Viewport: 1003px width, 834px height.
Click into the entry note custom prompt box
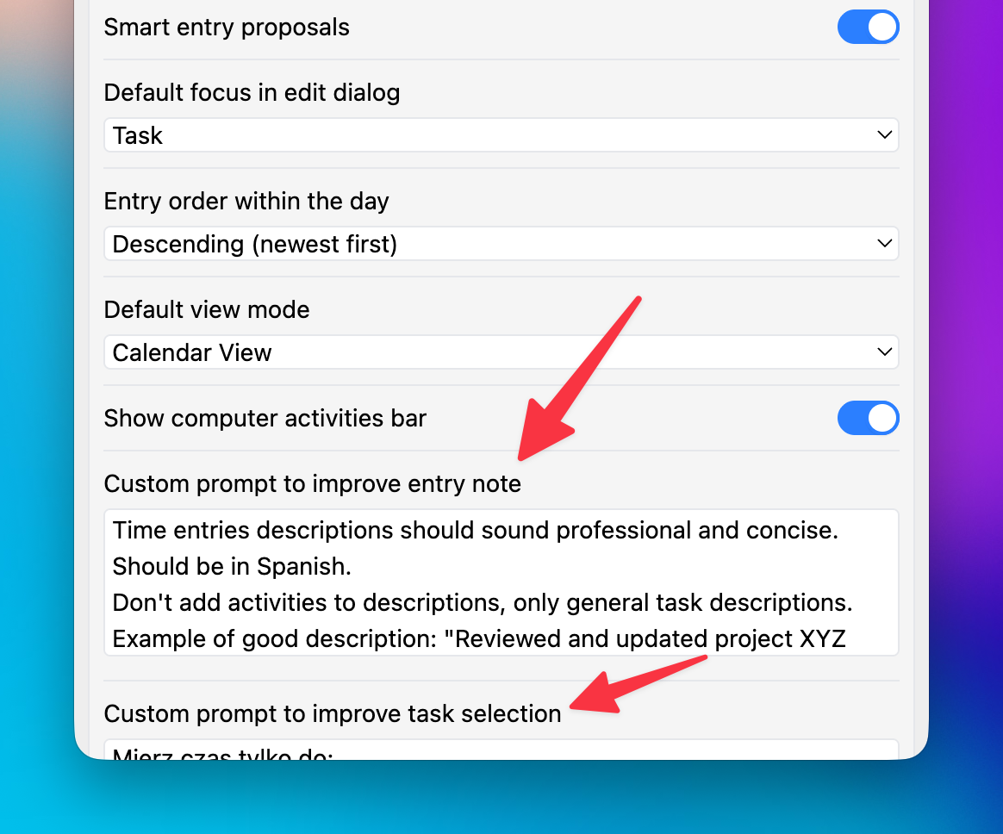[x=501, y=582]
